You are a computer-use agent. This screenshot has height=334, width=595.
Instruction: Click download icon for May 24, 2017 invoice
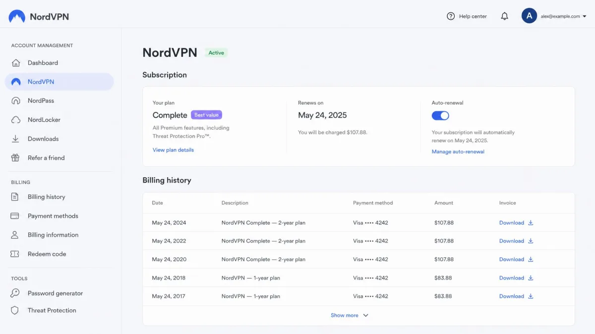(x=531, y=296)
